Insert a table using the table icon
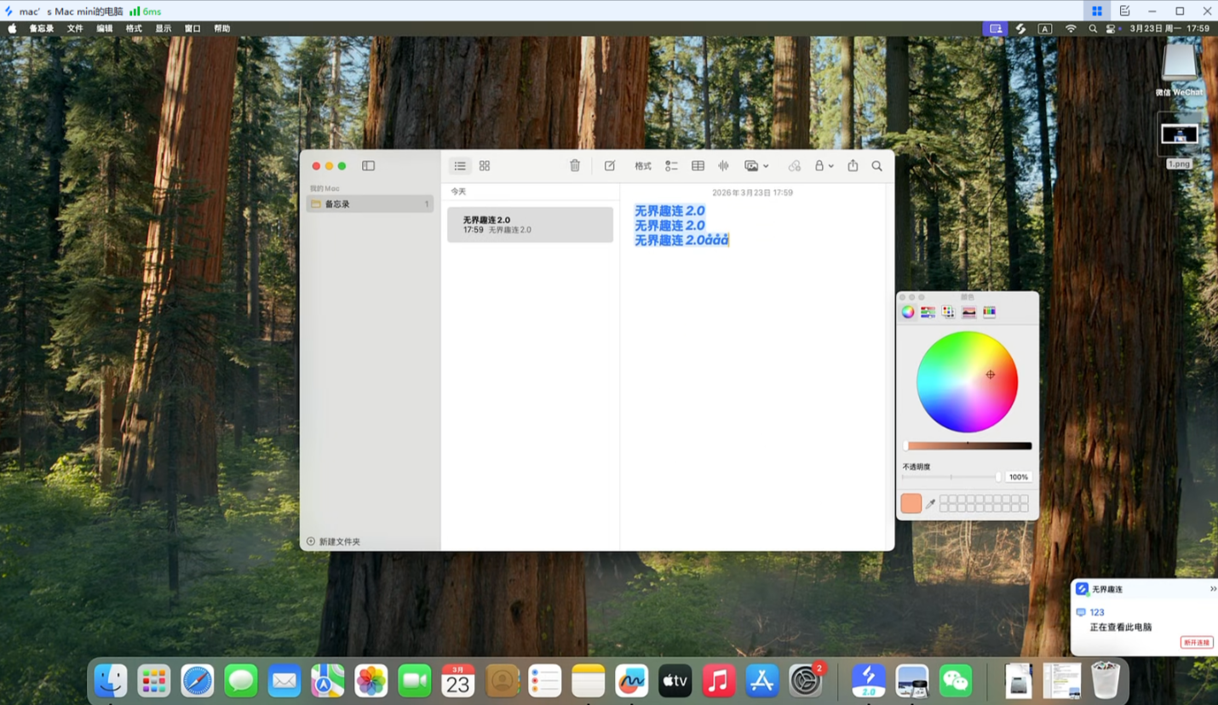1218x705 pixels. pos(698,166)
